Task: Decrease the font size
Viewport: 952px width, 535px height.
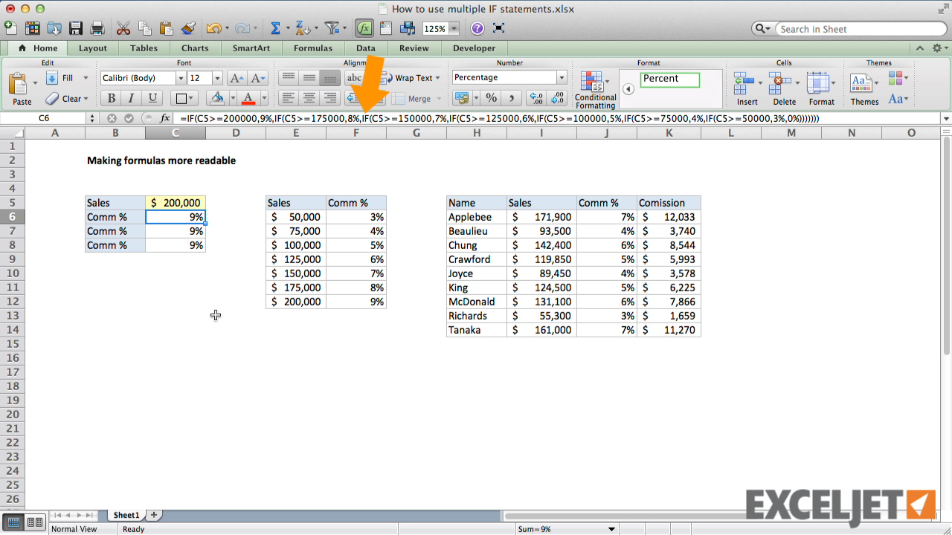Action: click(x=257, y=78)
